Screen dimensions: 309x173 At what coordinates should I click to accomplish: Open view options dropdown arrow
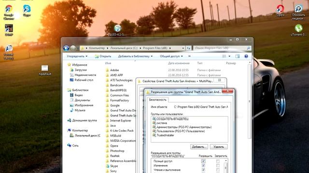click(229, 56)
